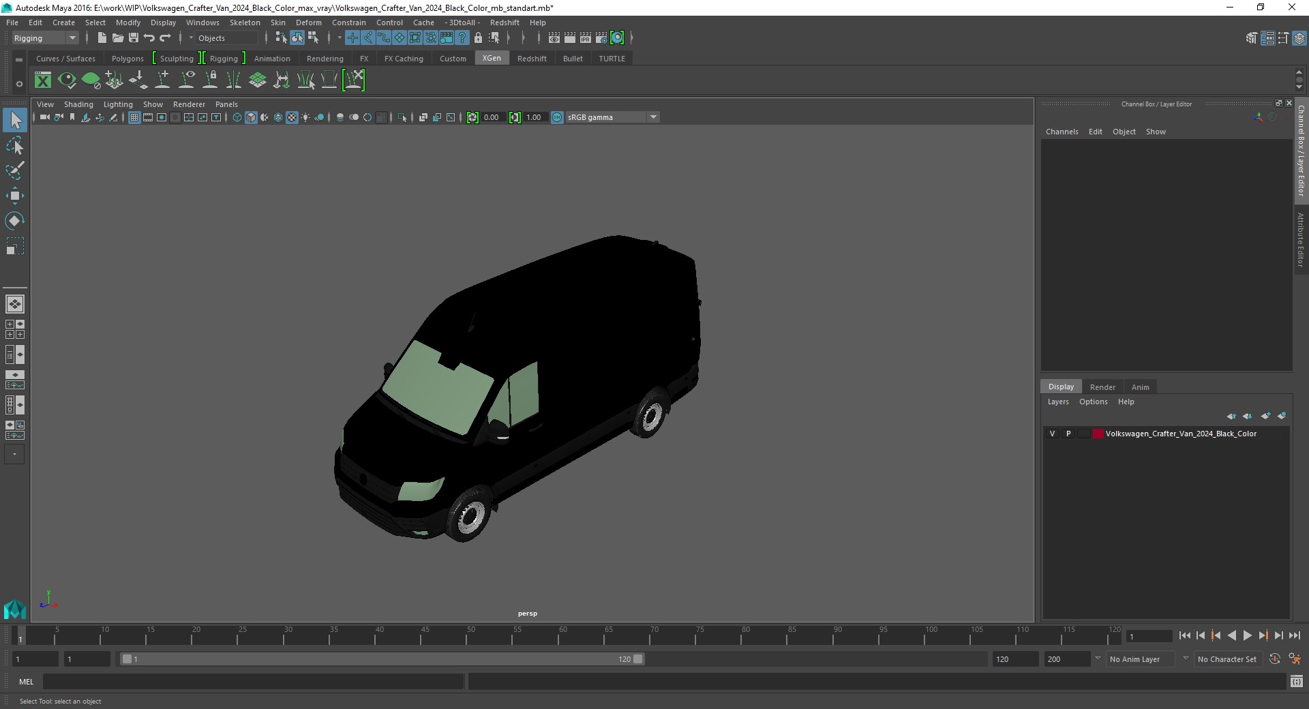Open the shelf tabs menu icon
The image size is (1309, 709).
[19, 59]
